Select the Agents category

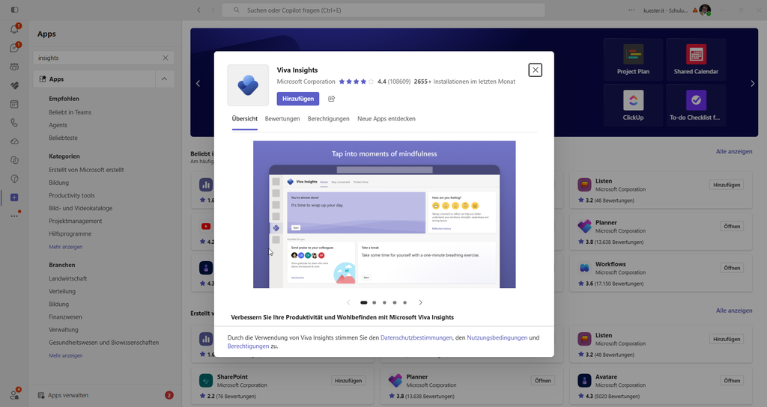point(58,125)
